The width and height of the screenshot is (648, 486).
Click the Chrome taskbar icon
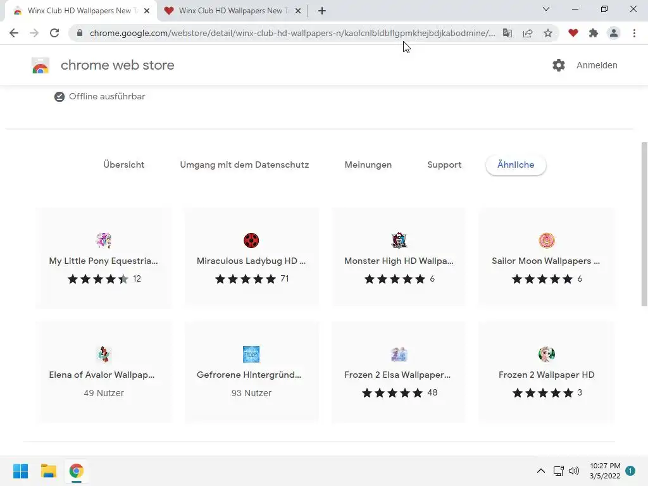pos(77,471)
